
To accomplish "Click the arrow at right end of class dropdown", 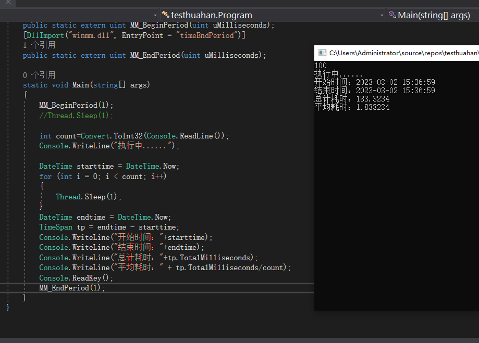I will (382, 15).
